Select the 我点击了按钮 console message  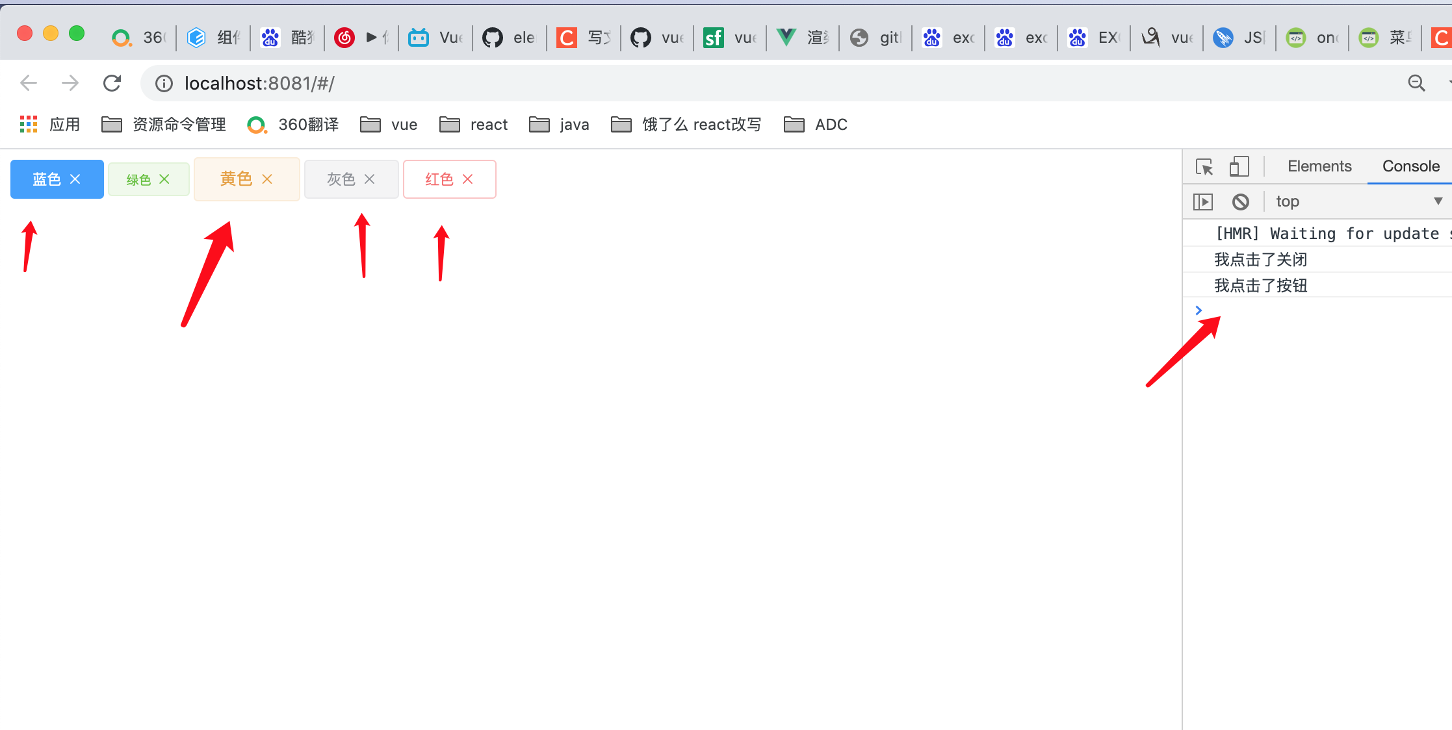1261,286
